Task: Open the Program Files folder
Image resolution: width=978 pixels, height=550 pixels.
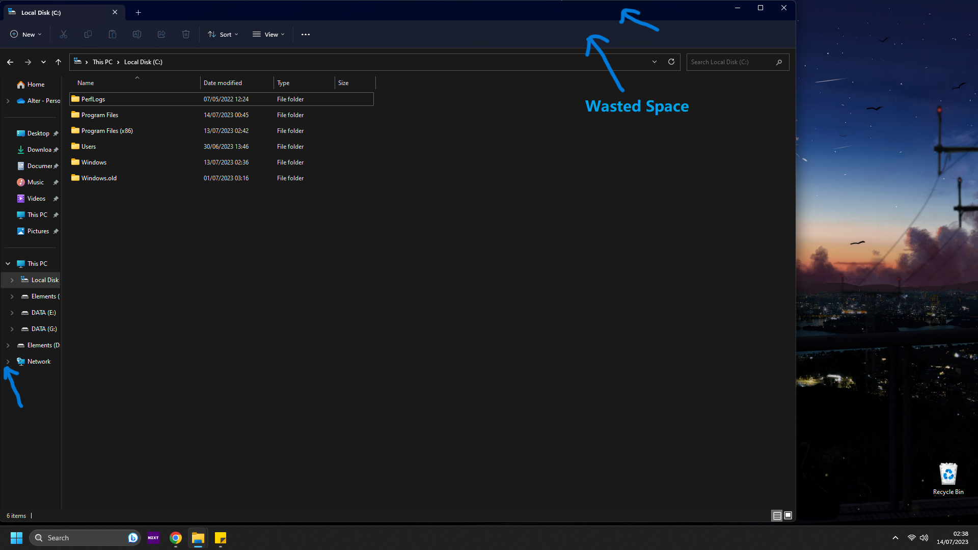Action: pos(99,114)
